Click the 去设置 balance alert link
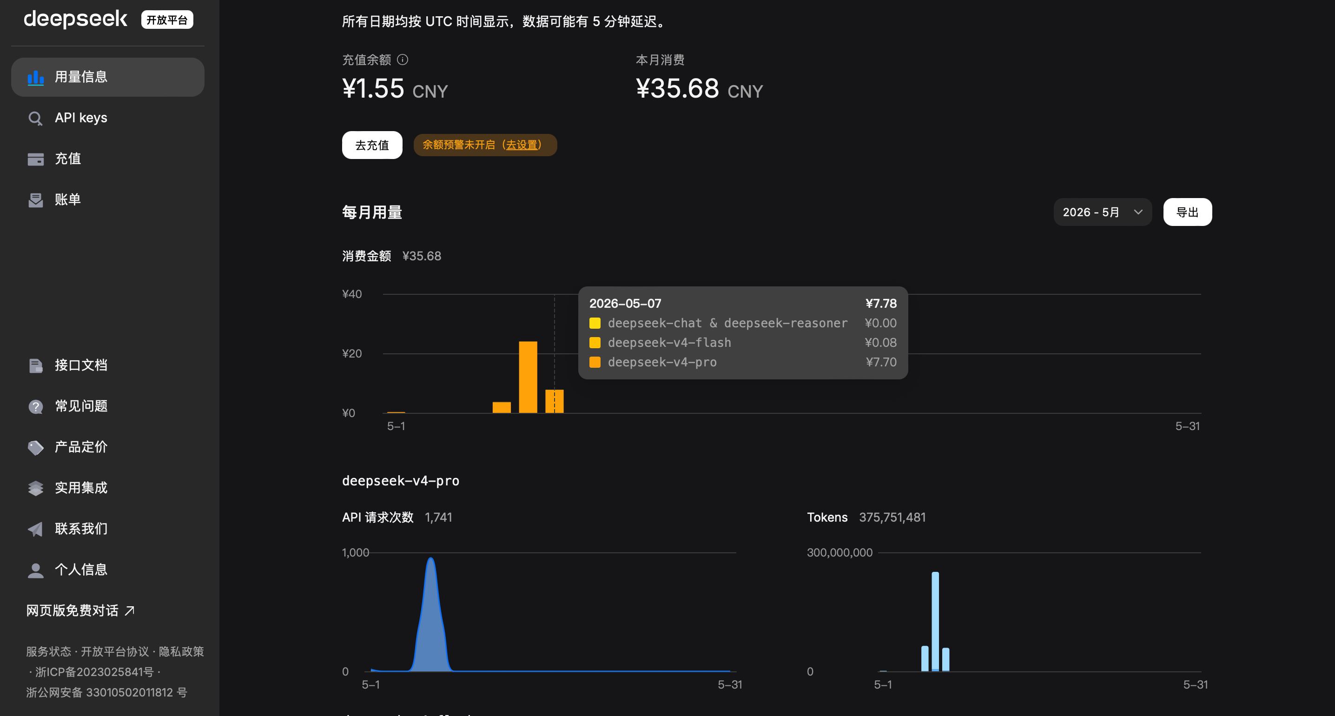The height and width of the screenshot is (716, 1335). pyautogui.click(x=523, y=145)
